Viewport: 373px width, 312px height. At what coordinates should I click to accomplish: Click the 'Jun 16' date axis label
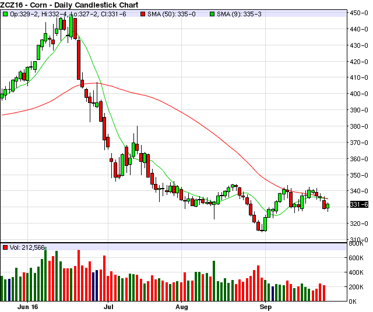pos(27,307)
